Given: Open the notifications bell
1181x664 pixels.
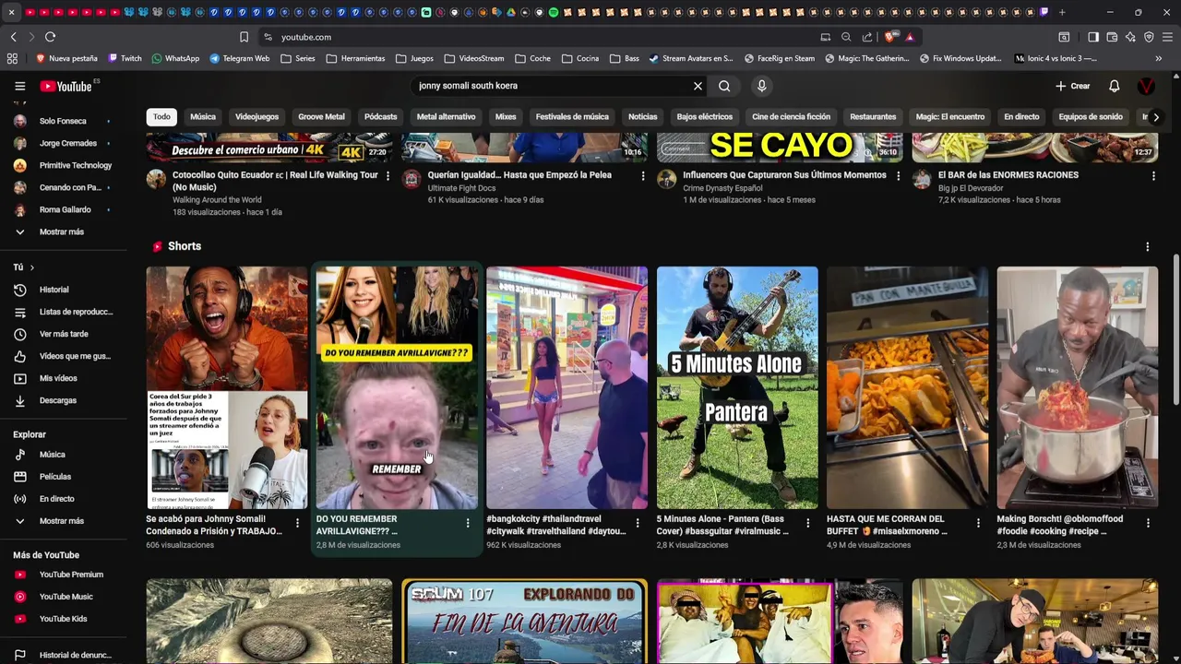Looking at the screenshot, I should (1114, 86).
